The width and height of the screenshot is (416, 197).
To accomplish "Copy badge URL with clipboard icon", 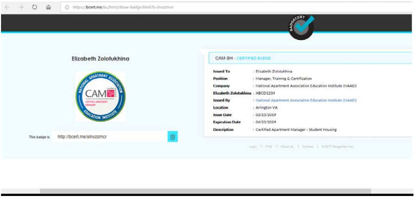I will 172,137.
